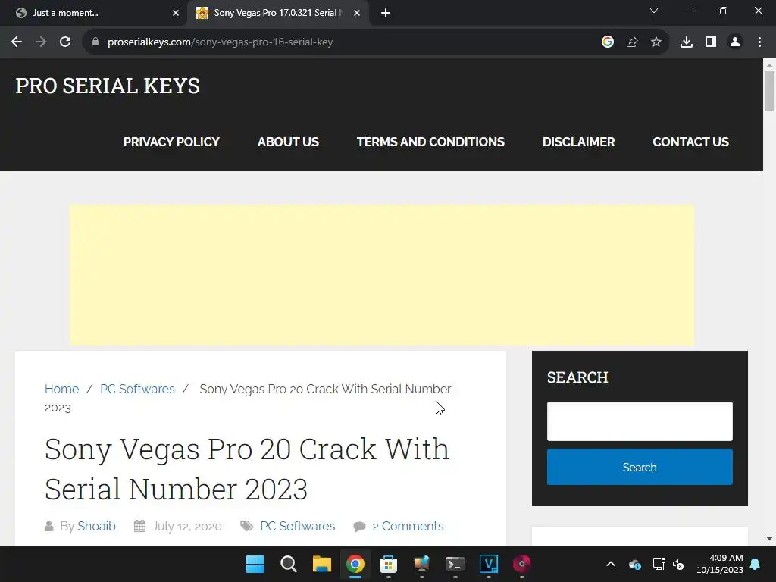The width and height of the screenshot is (776, 582).
Task: Jump to the 2 Comments link
Action: coord(408,526)
